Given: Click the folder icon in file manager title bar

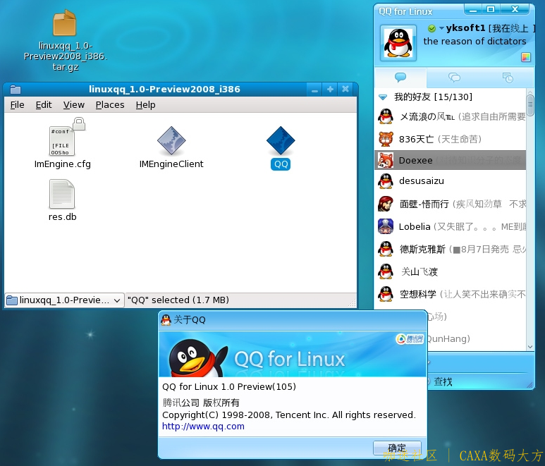Looking at the screenshot, I should [x=16, y=90].
